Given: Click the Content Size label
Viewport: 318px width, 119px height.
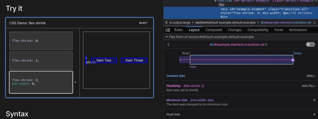Looking at the screenshot, I should pos(176,76).
